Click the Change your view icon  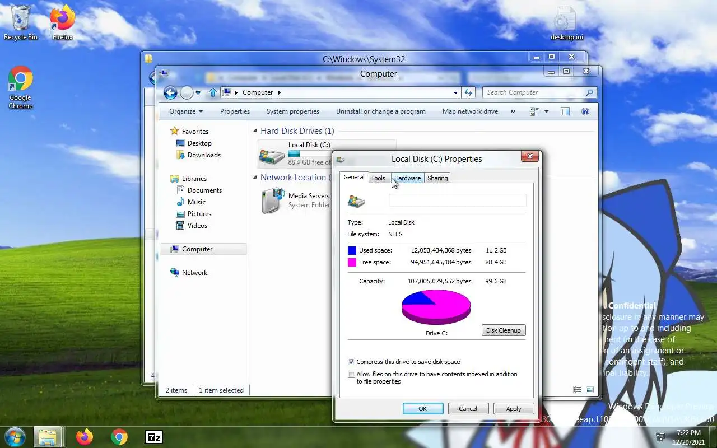534,111
